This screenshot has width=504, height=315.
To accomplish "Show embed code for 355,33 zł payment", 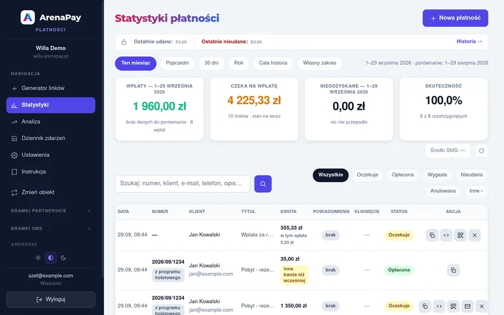I will click(x=446, y=235).
